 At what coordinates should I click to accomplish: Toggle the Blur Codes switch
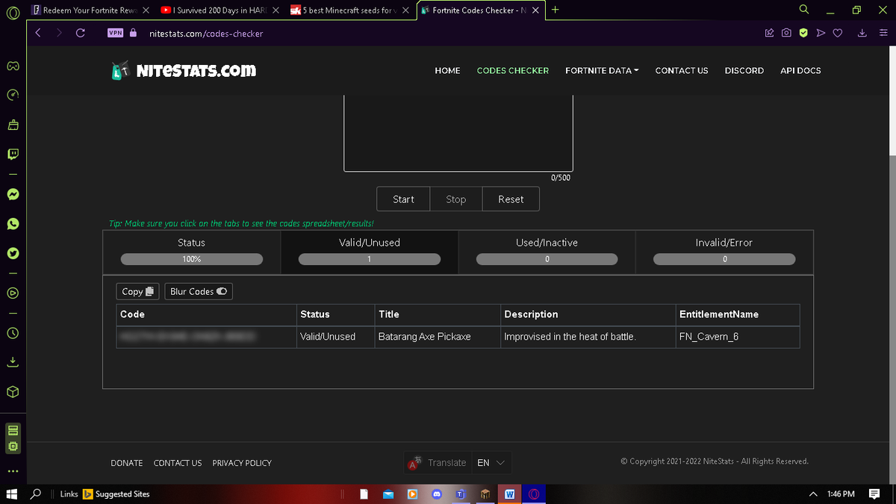[222, 291]
